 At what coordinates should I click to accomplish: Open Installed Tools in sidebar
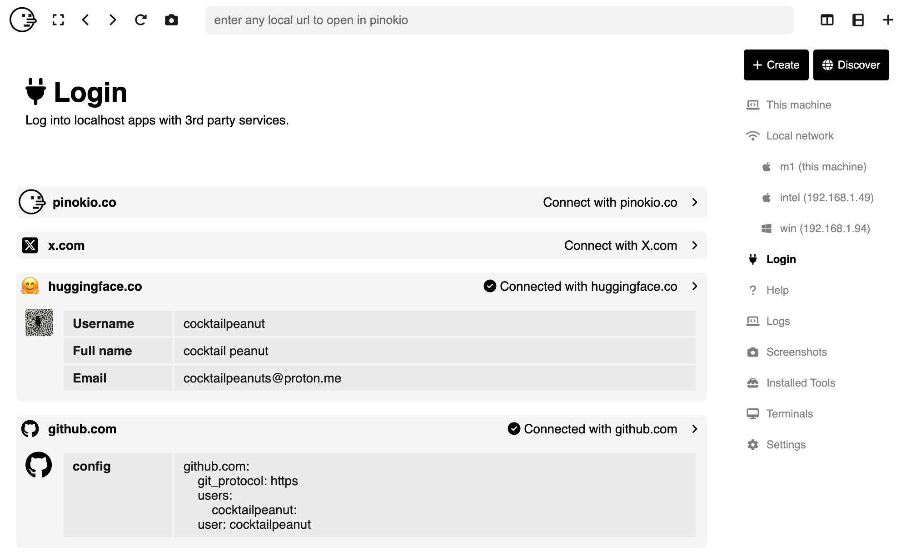800,383
